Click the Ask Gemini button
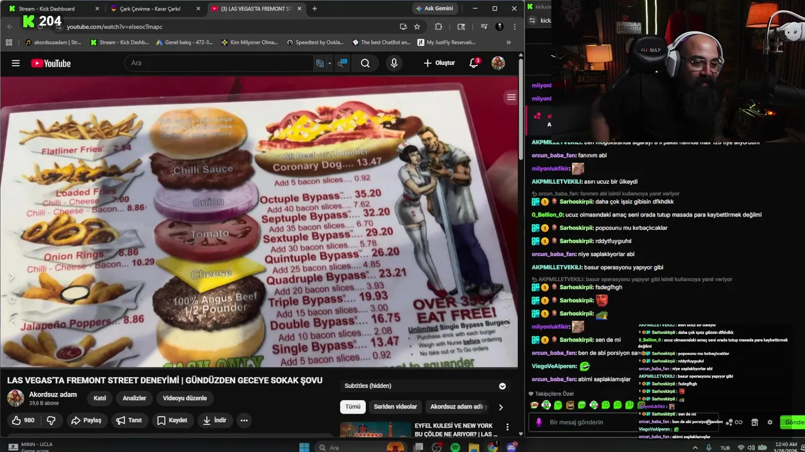Image resolution: width=805 pixels, height=452 pixels. 434,9
